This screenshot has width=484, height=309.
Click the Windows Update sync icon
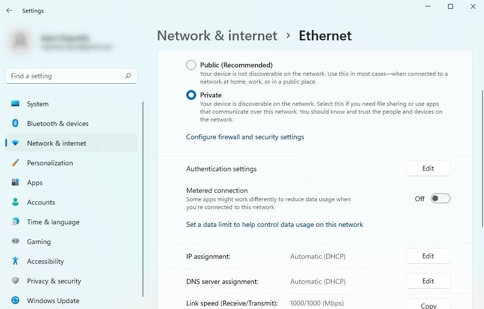pyautogui.click(x=15, y=300)
